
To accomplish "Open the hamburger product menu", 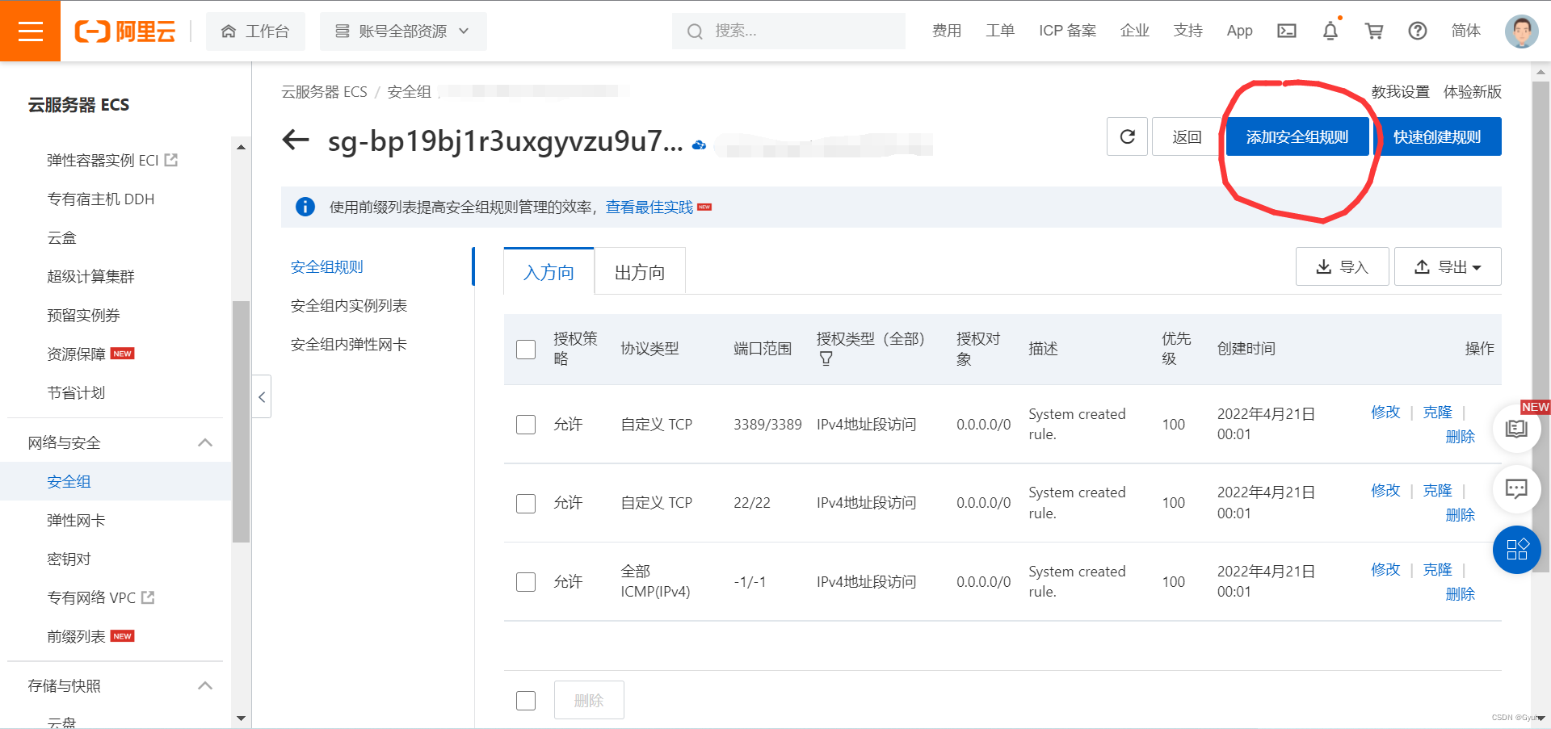I will point(30,31).
